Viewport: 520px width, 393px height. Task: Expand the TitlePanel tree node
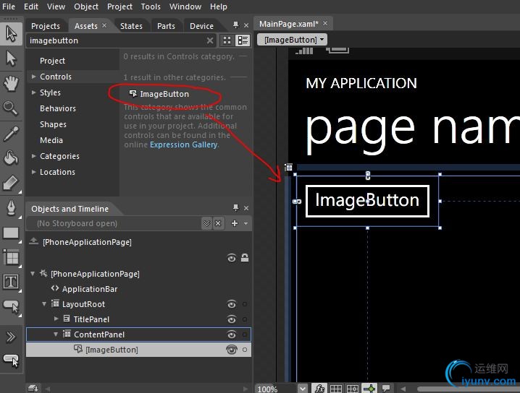tap(57, 319)
